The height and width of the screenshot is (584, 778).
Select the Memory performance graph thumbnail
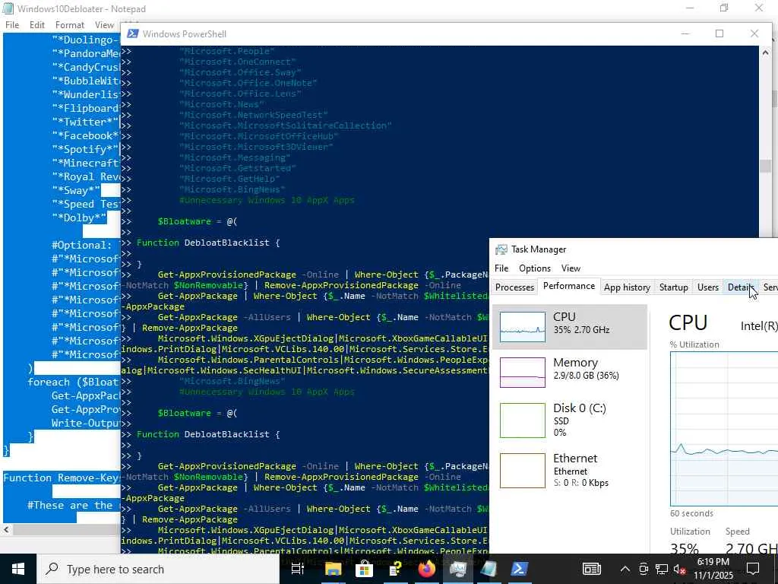point(523,373)
